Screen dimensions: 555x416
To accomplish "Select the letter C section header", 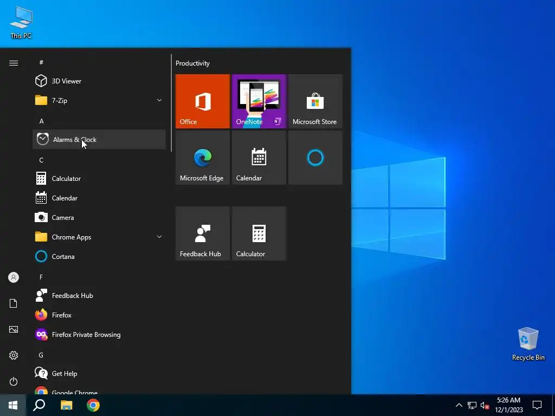I will 41,160.
